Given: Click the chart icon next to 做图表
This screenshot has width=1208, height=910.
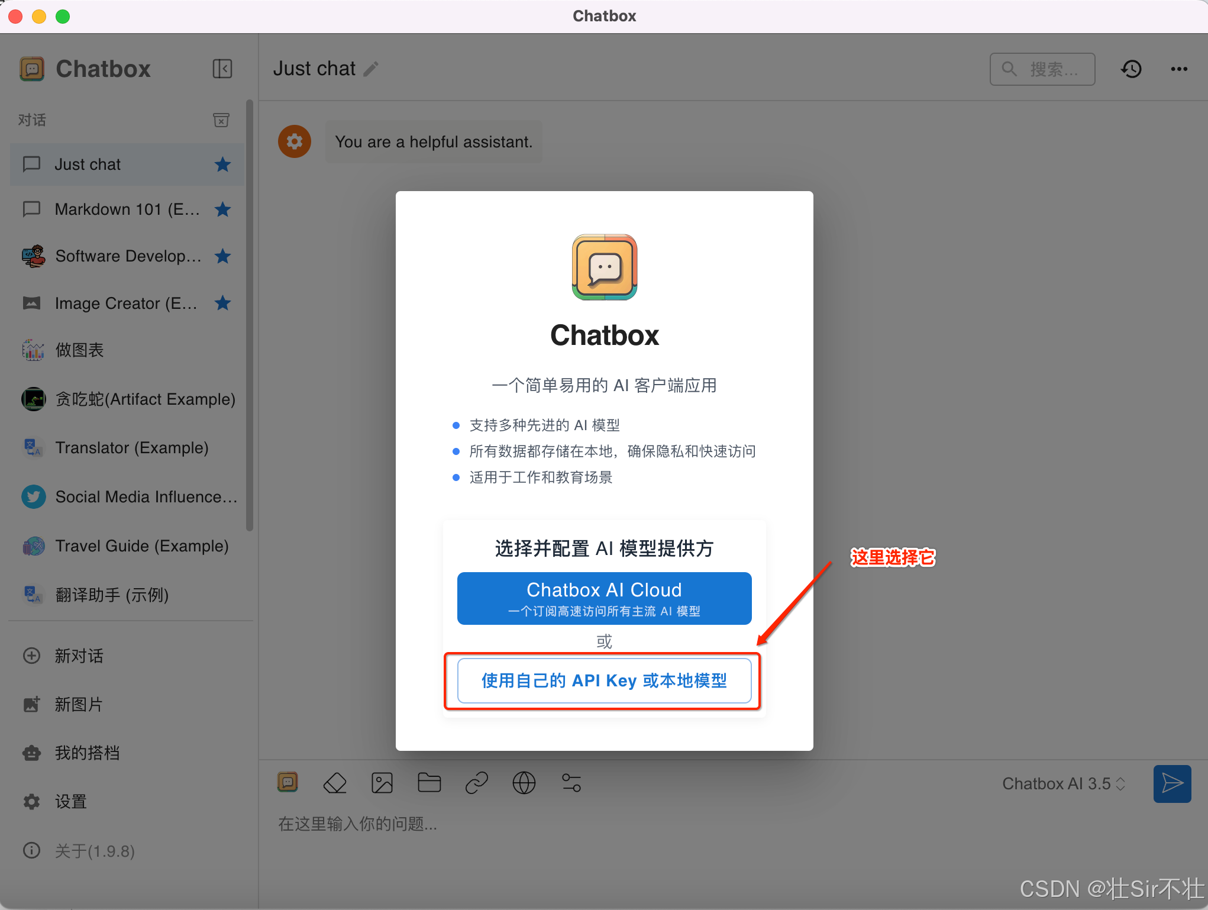Looking at the screenshot, I should [x=33, y=350].
